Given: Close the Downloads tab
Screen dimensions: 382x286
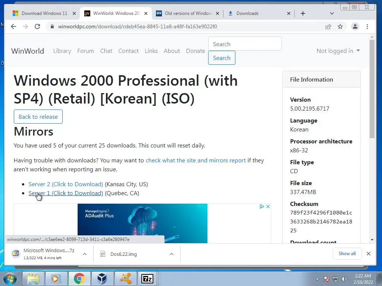Looking at the screenshot, I should click(x=289, y=13).
